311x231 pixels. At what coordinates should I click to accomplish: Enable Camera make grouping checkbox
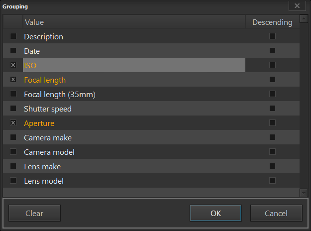tap(13, 137)
